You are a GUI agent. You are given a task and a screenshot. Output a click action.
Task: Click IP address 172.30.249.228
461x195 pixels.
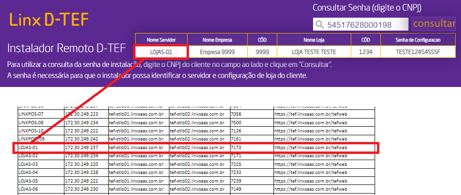82,172
